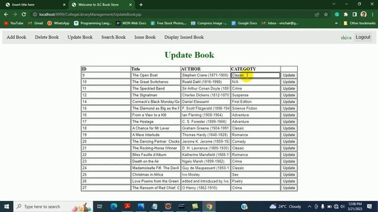Open the Search Book menu item
Image resolution: width=378 pixels, height=212 pixels.
coord(113,37)
